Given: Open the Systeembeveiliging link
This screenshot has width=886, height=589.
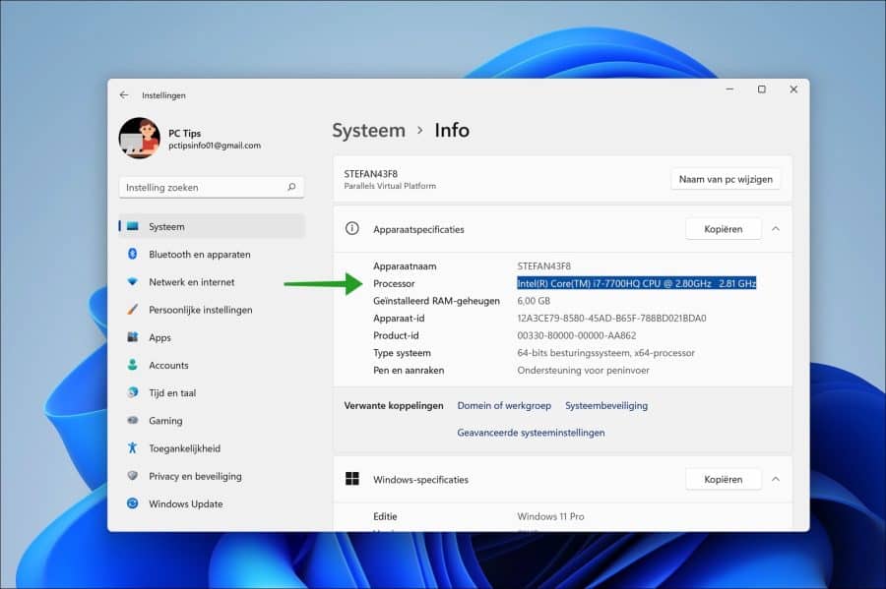Looking at the screenshot, I should point(606,406).
